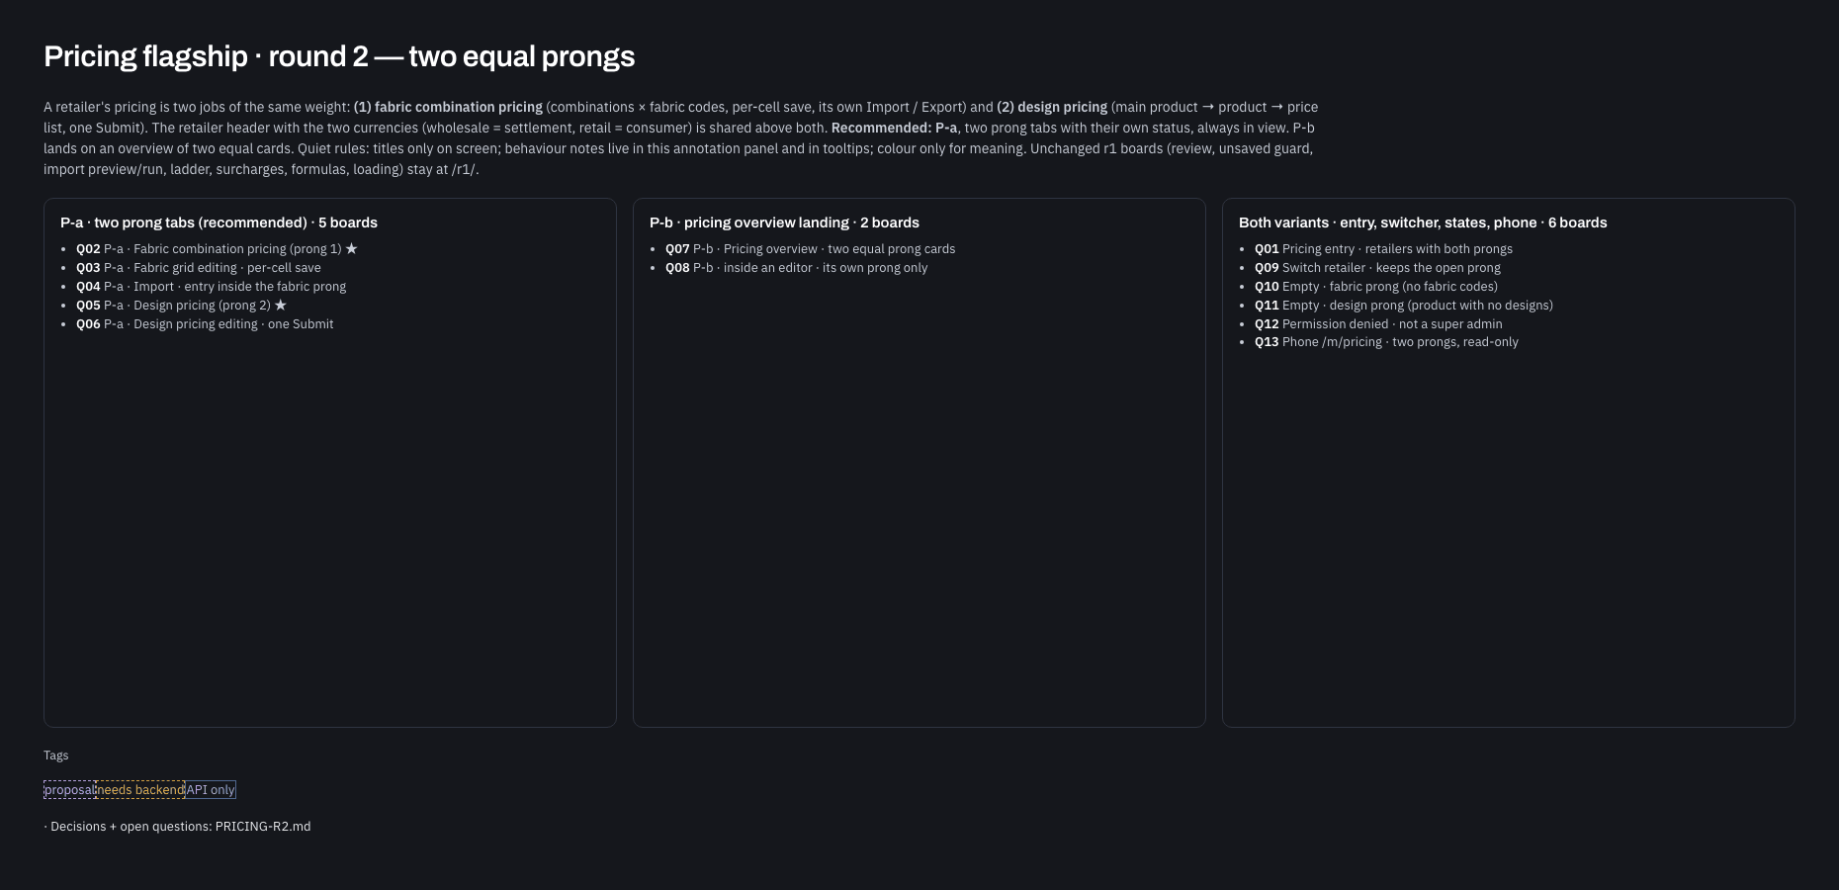This screenshot has width=1839, height=890.
Task: Click the 'Tags' label
Action: [56, 756]
